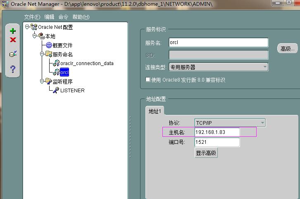Screen dimensions: 300x199
Task: Select the 地址1 tab
Action: [155, 111]
